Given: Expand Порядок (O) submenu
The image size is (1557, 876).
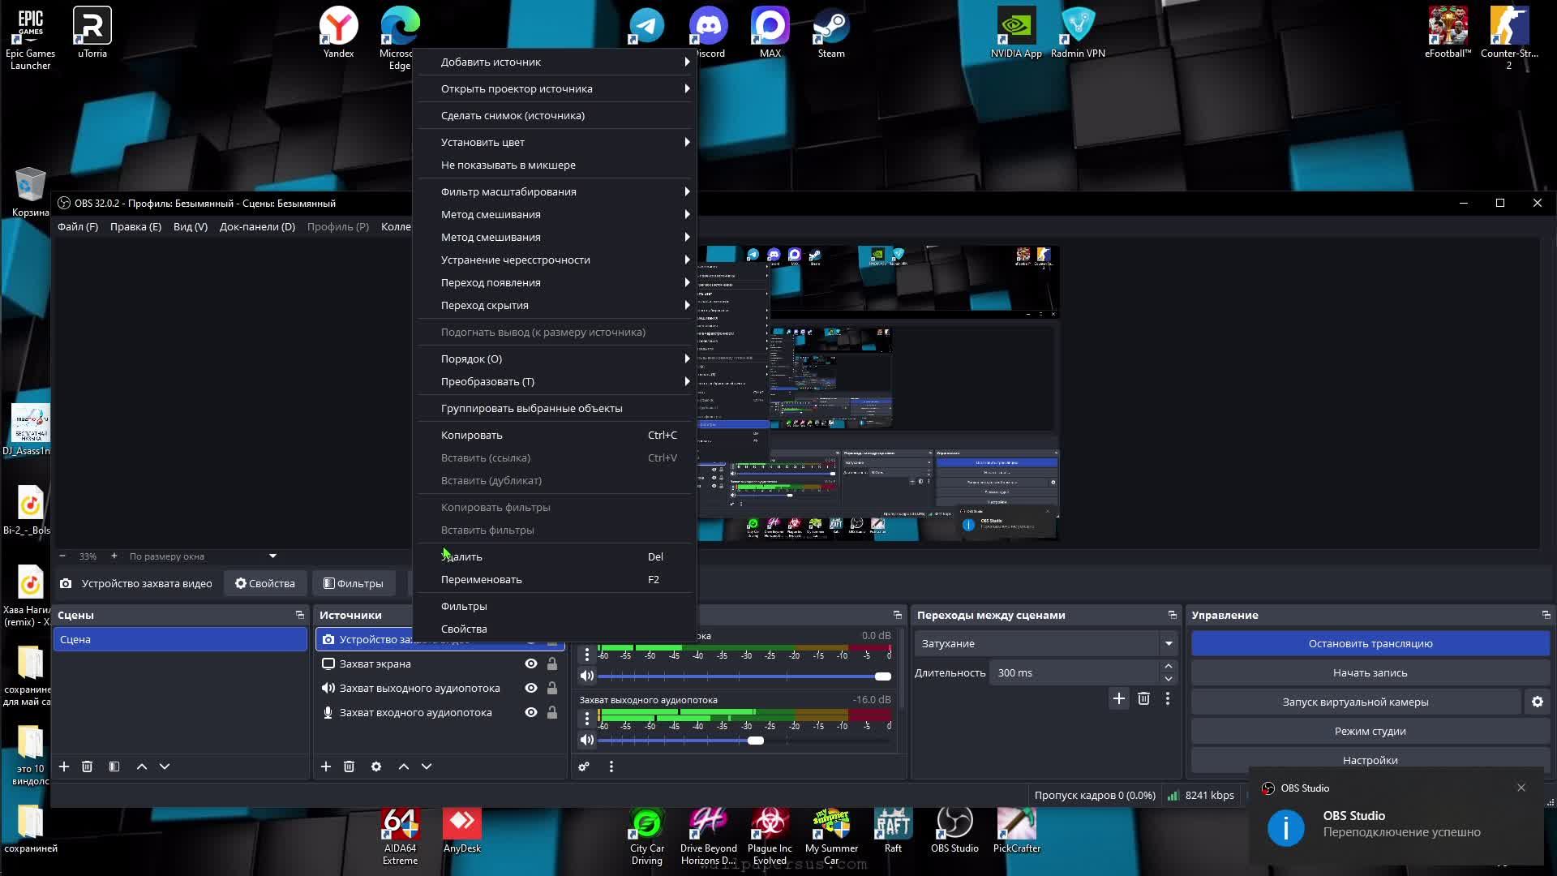Looking at the screenshot, I should coord(556,359).
